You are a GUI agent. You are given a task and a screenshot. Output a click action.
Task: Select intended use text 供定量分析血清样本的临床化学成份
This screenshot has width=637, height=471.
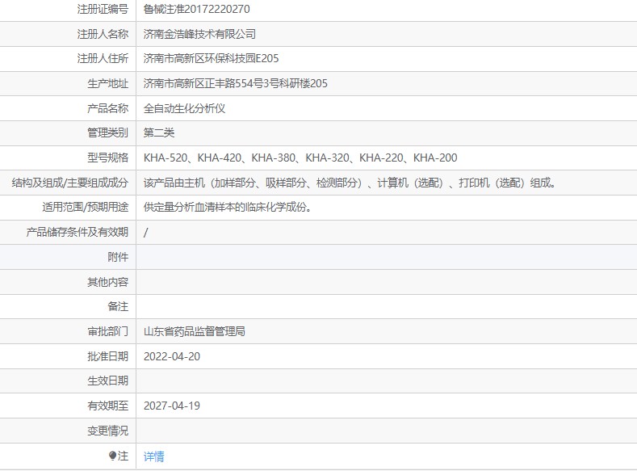[227, 208]
